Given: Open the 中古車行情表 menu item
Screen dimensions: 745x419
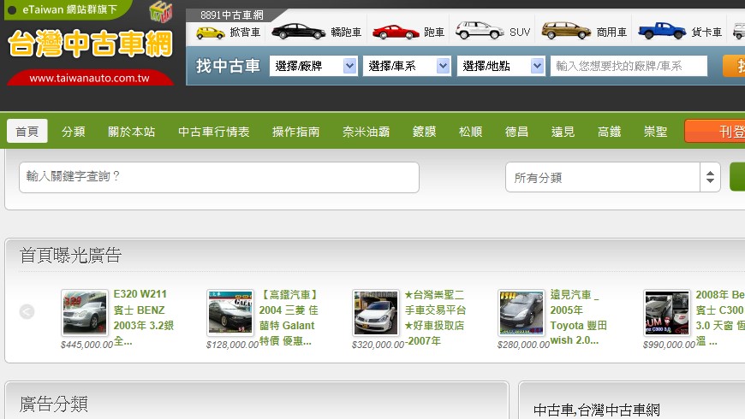Looking at the screenshot, I should tap(214, 132).
